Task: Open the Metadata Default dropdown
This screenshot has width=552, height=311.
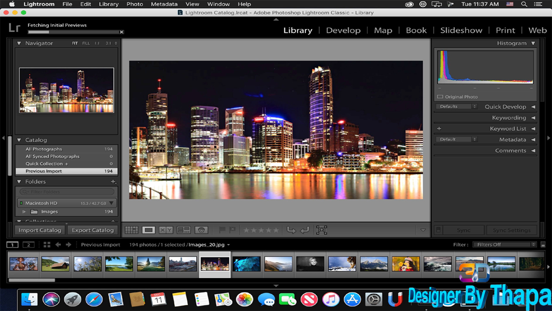Action: [x=456, y=139]
